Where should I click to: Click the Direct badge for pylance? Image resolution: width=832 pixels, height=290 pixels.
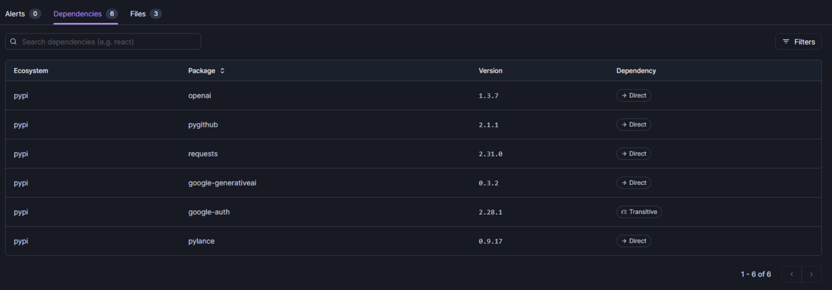634,240
